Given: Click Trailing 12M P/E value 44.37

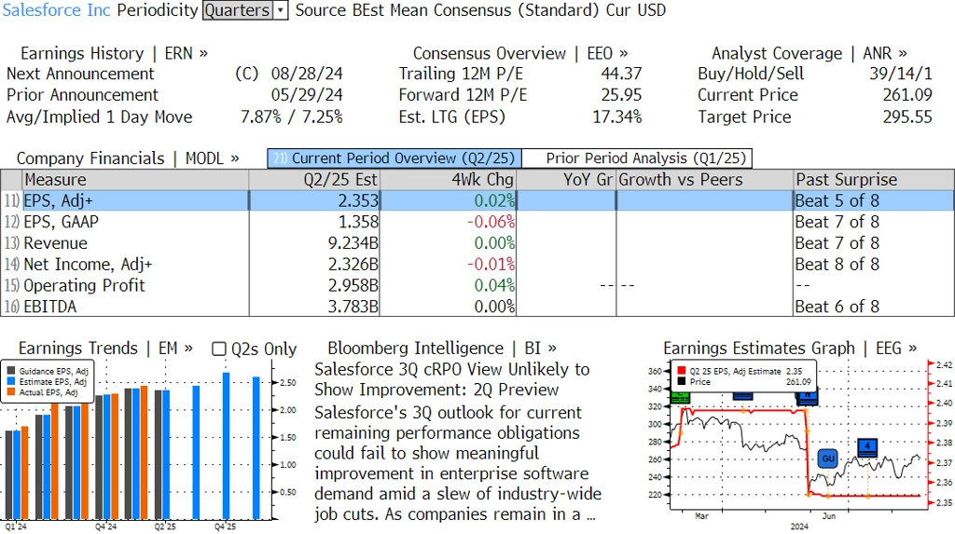Looking at the screenshot, I should 620,74.
